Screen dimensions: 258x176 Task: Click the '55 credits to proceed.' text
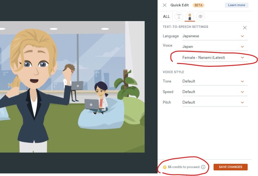pyautogui.click(x=184, y=167)
